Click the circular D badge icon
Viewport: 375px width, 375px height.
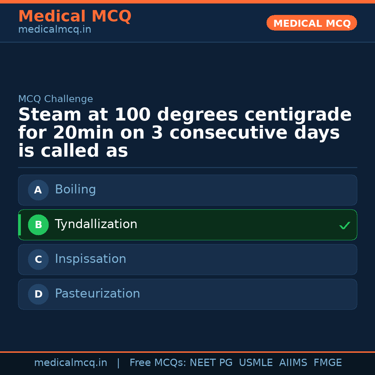click(38, 294)
